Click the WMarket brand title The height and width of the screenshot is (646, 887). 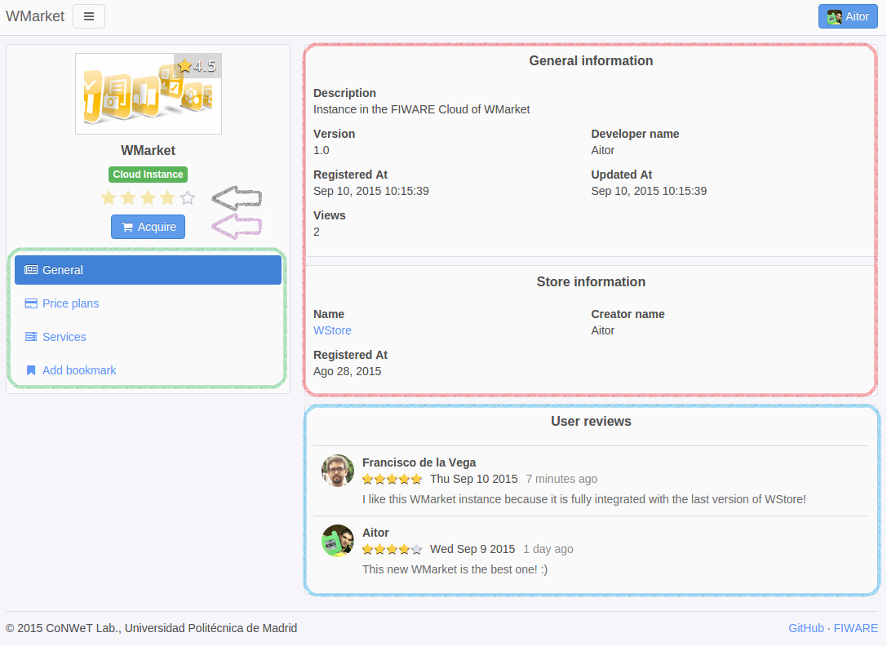click(35, 16)
